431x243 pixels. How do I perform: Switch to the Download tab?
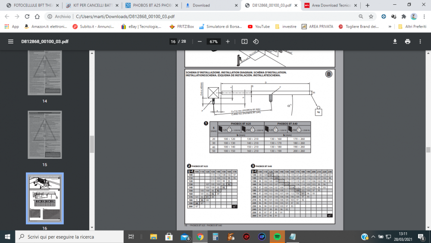click(x=211, y=5)
